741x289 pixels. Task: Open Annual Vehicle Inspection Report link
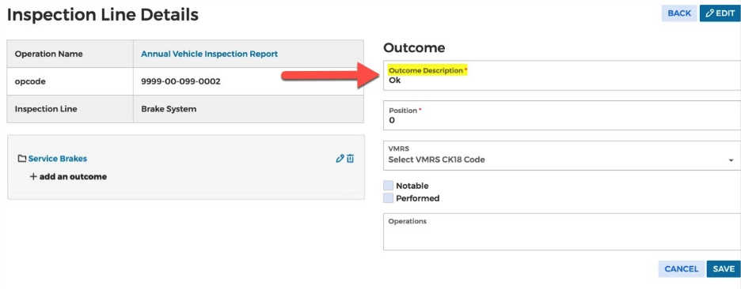[209, 54]
